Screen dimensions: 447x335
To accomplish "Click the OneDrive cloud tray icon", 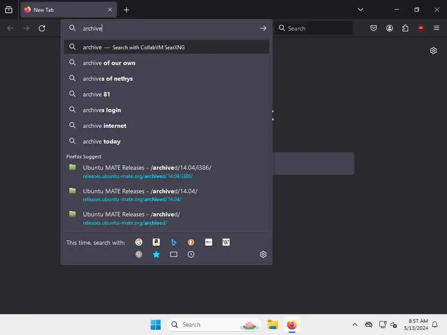I will 368,325.
